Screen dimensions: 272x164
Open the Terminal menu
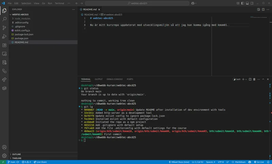59,3
